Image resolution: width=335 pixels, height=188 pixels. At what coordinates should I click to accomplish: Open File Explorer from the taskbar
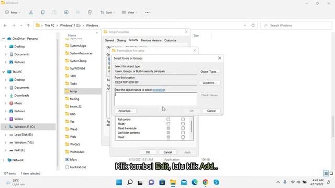(173, 182)
